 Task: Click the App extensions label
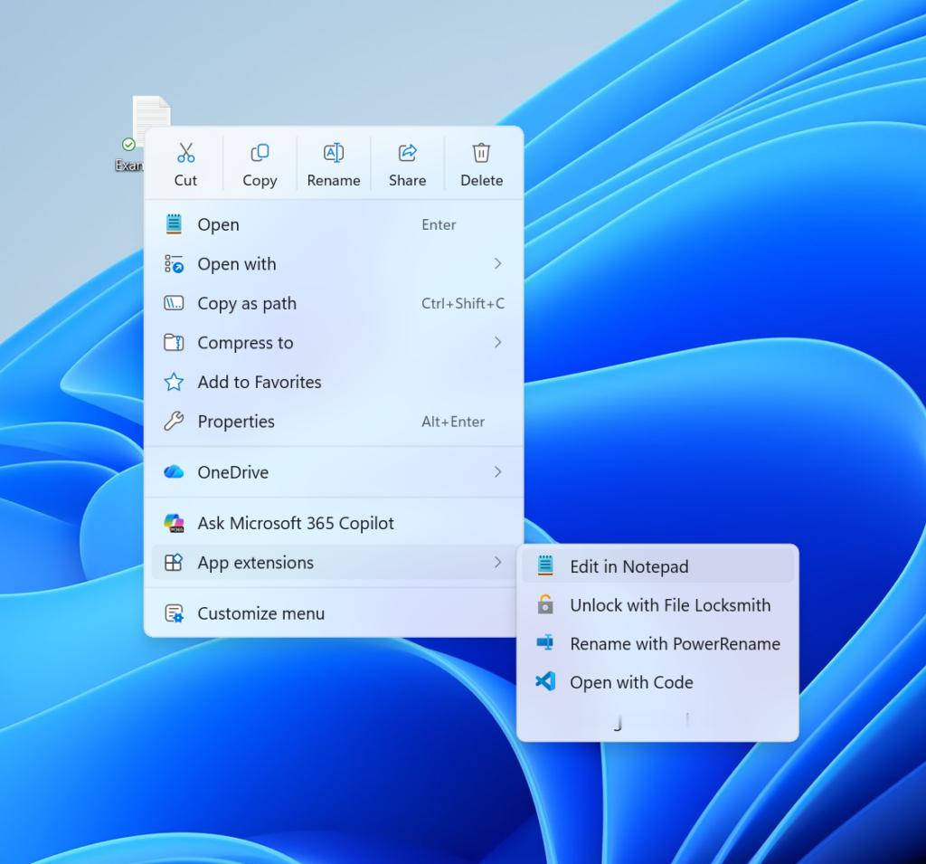[256, 563]
